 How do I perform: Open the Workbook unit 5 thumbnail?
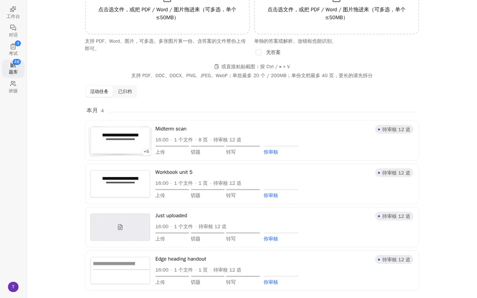coord(120,184)
